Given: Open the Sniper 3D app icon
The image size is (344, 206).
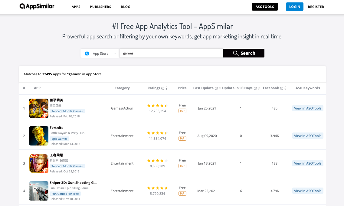Looking at the screenshot, I should tap(39, 191).
